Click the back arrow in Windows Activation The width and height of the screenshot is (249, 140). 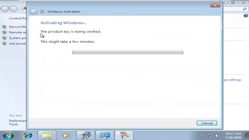click(33, 12)
